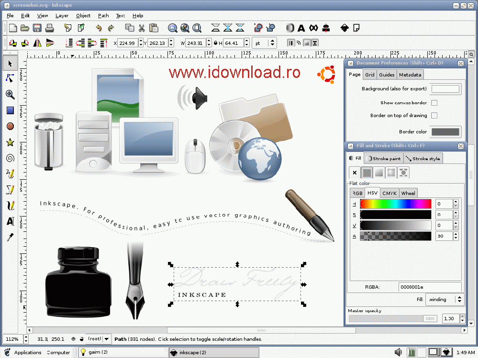Select the Rectangle tool
Image resolution: width=478 pixels, height=358 pixels.
(10, 110)
